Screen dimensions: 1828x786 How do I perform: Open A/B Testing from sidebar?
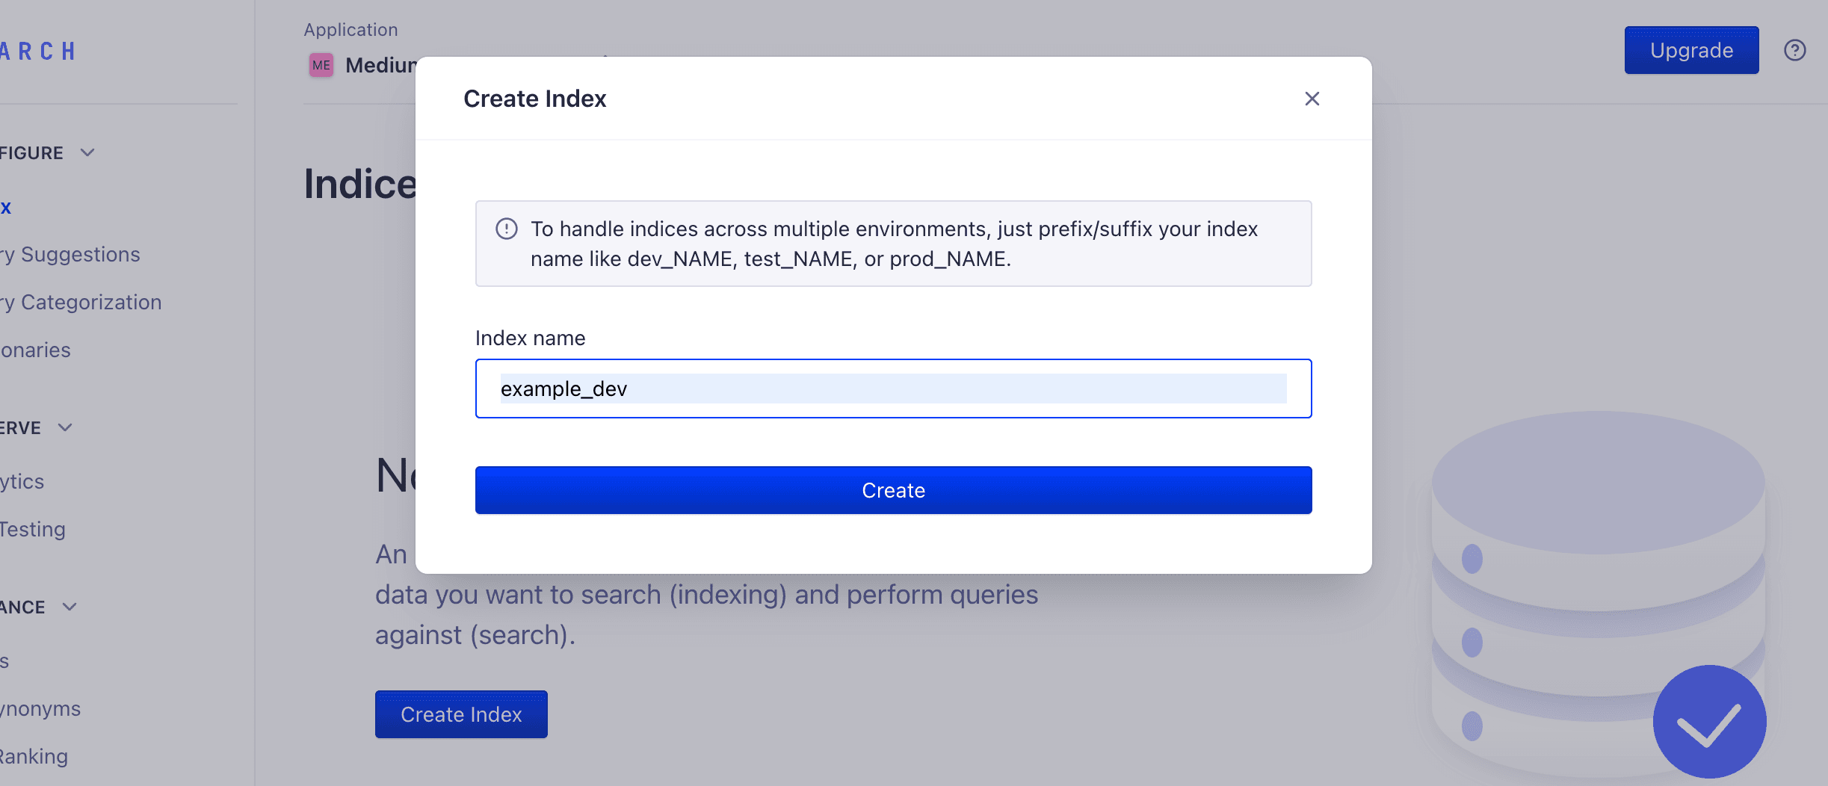(33, 530)
